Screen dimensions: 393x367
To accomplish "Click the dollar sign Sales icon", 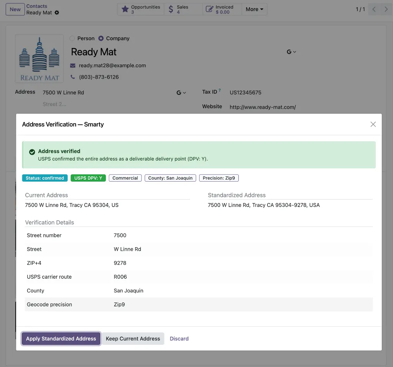I will point(171,9).
